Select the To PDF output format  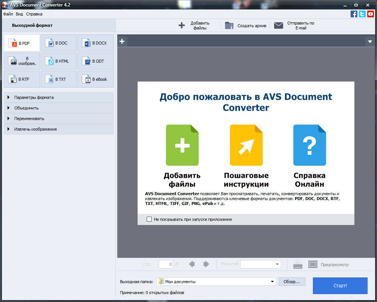22,43
